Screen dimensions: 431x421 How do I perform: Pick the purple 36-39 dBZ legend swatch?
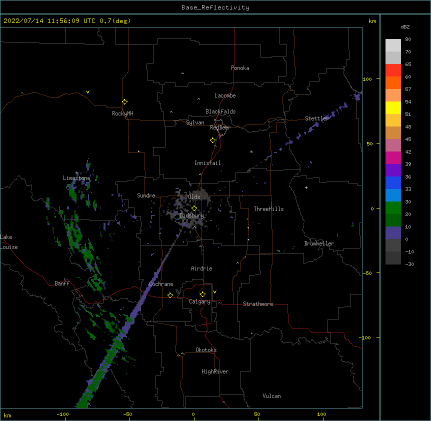pos(393,170)
